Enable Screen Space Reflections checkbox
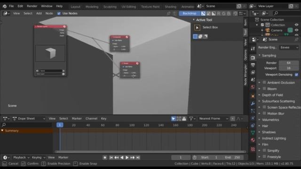Viewport: 301px width, 169px height. coord(264,107)
